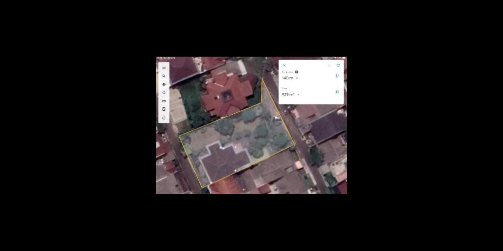Click the undo arrow in the measure panel

click(x=329, y=65)
